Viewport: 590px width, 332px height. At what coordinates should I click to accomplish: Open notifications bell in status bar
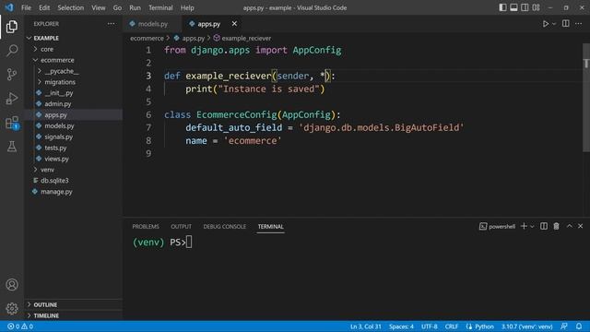pyautogui.click(x=579, y=326)
